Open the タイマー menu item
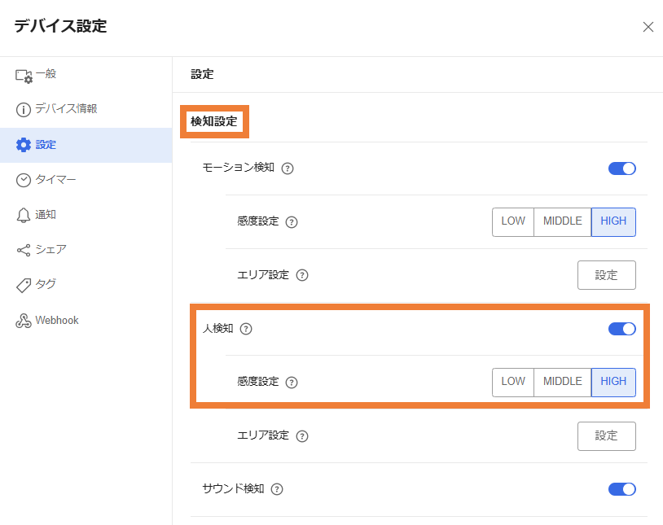 (55, 180)
